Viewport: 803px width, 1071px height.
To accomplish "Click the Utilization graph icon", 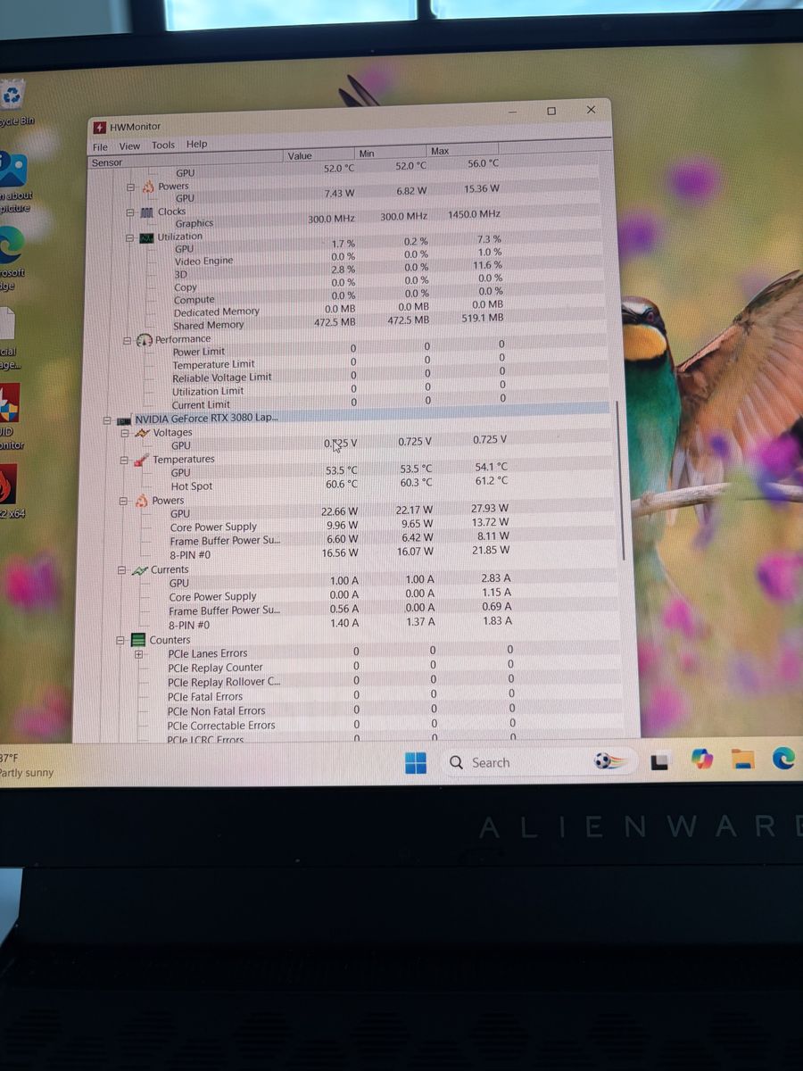I will (148, 237).
